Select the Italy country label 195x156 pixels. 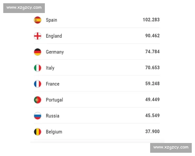50,68
